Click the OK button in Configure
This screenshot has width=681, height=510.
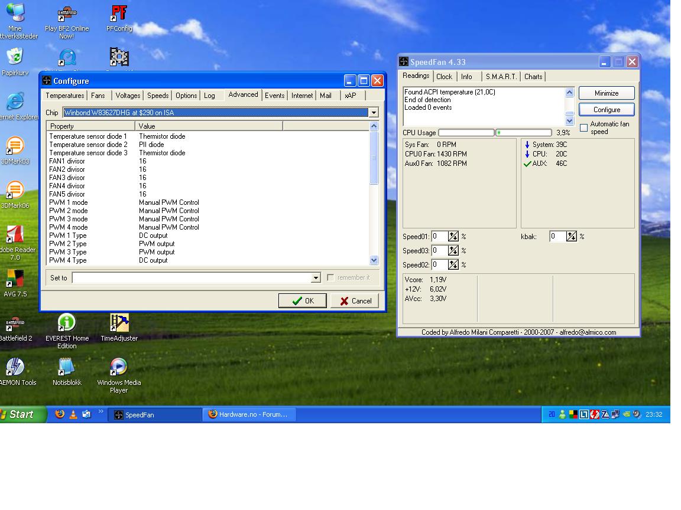(302, 300)
